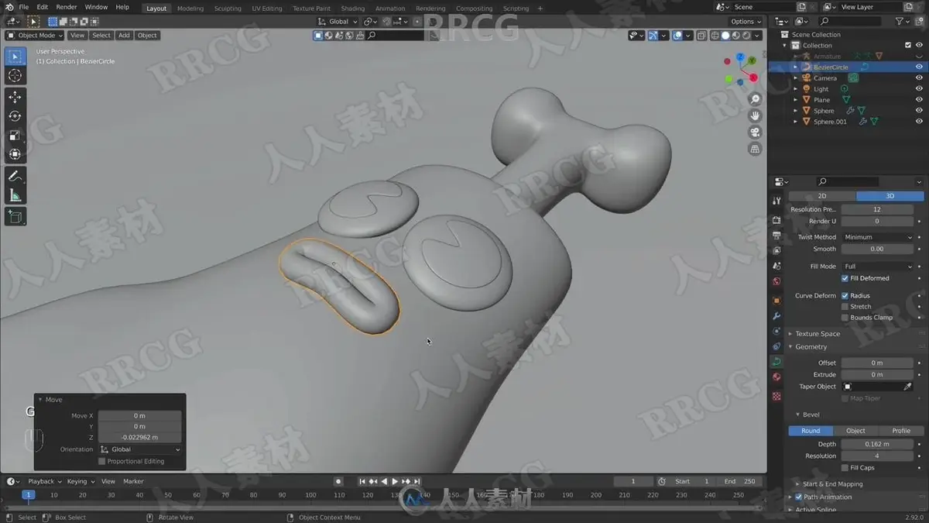Enable Proportional Editing in Move panel

101,461
